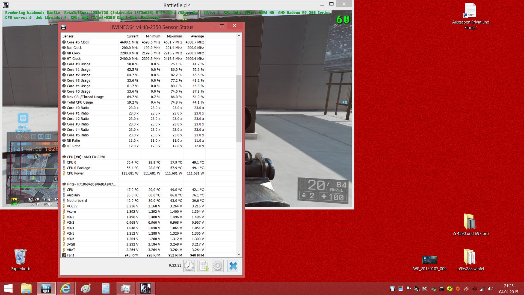Select the 'Total CPU Usage' row
This screenshot has width=524, height=295.
148,102
